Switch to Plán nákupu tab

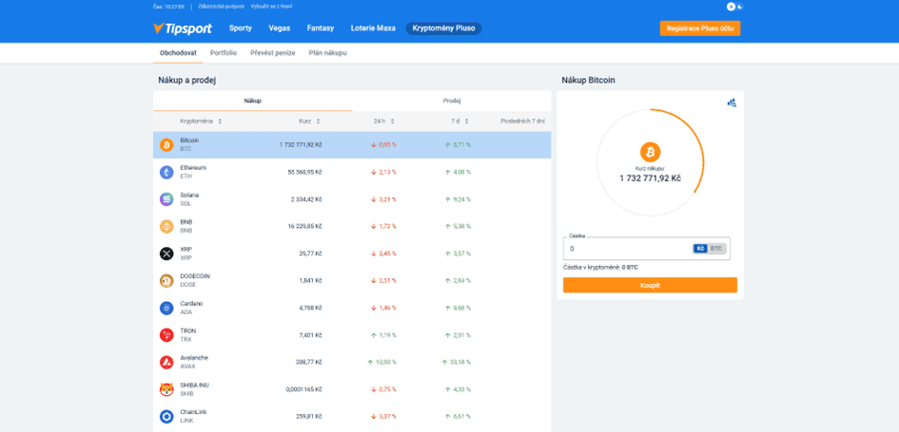coord(328,52)
